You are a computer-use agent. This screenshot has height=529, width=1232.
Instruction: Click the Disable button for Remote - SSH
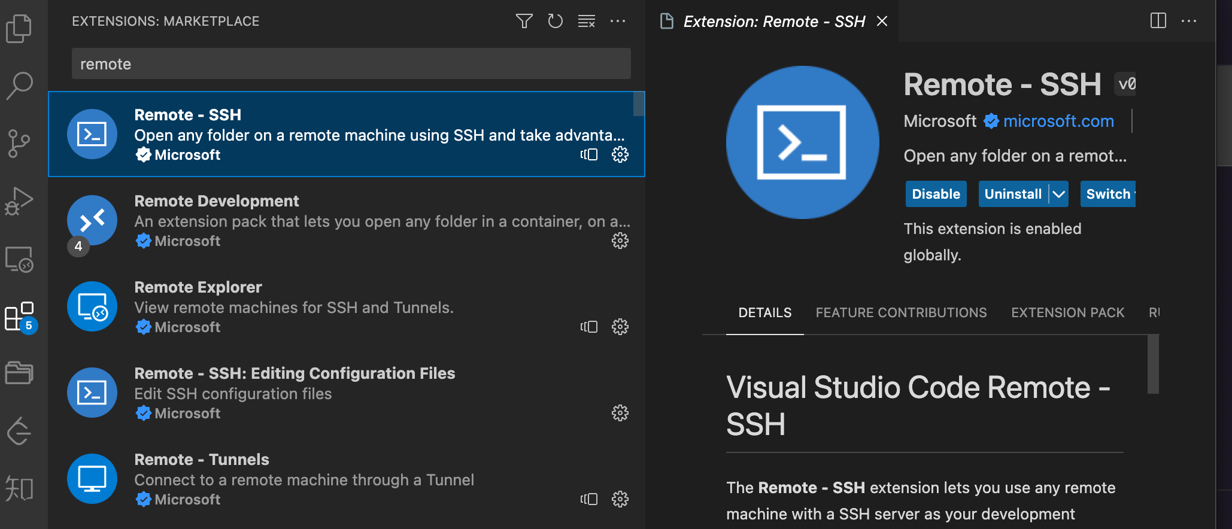[x=936, y=194]
